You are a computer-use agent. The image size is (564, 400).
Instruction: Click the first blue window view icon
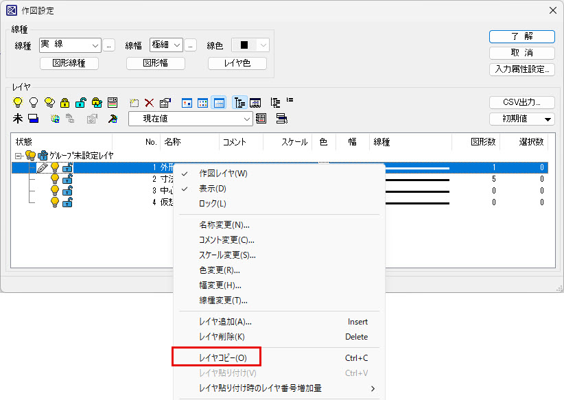click(x=187, y=103)
